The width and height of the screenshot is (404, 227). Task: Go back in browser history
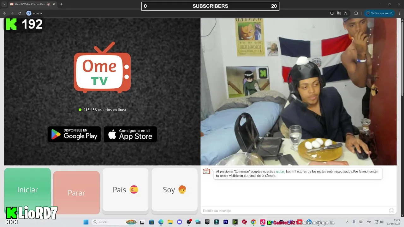coord(4,13)
